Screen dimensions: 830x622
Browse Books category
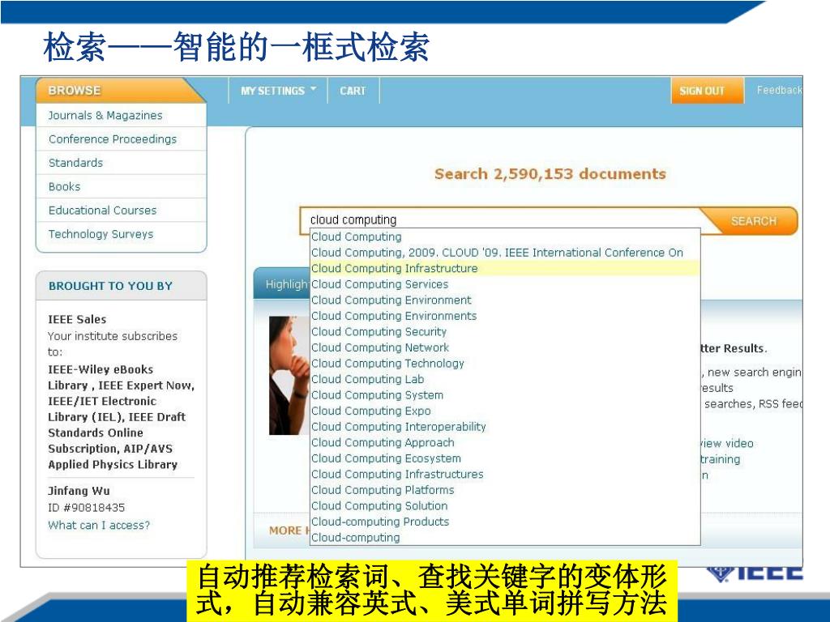65,187
